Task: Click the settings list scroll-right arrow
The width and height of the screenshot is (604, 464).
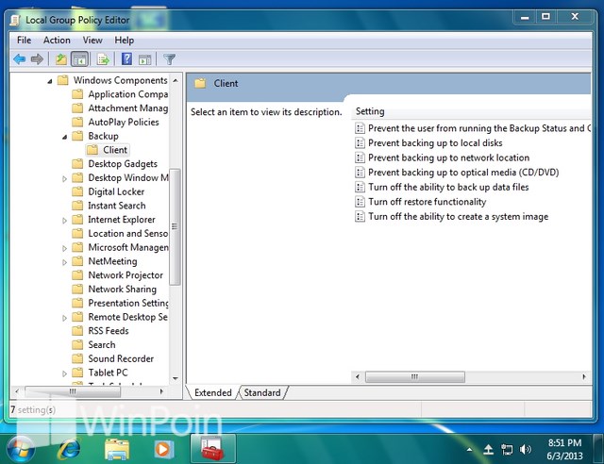Action: [x=584, y=376]
